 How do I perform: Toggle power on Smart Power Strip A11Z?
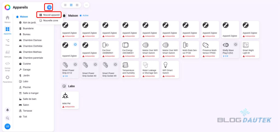[75, 64]
